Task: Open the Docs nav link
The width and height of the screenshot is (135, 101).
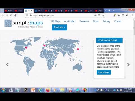Action: (x=96, y=21)
